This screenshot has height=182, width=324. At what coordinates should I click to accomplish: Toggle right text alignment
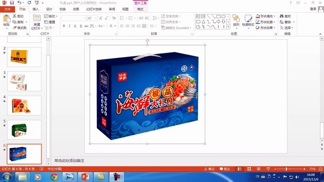[133, 26]
